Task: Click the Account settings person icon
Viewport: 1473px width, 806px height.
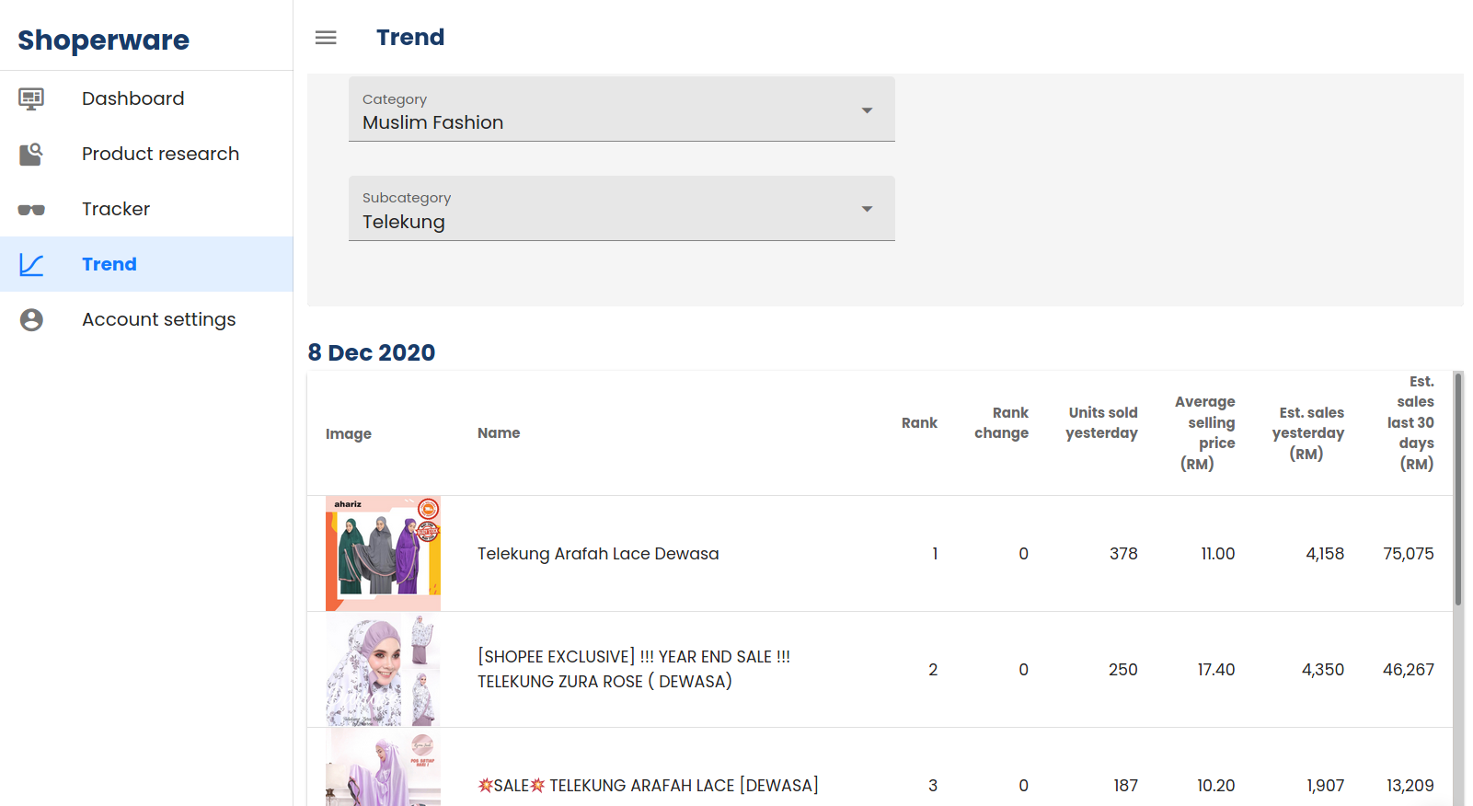Action: pos(31,319)
